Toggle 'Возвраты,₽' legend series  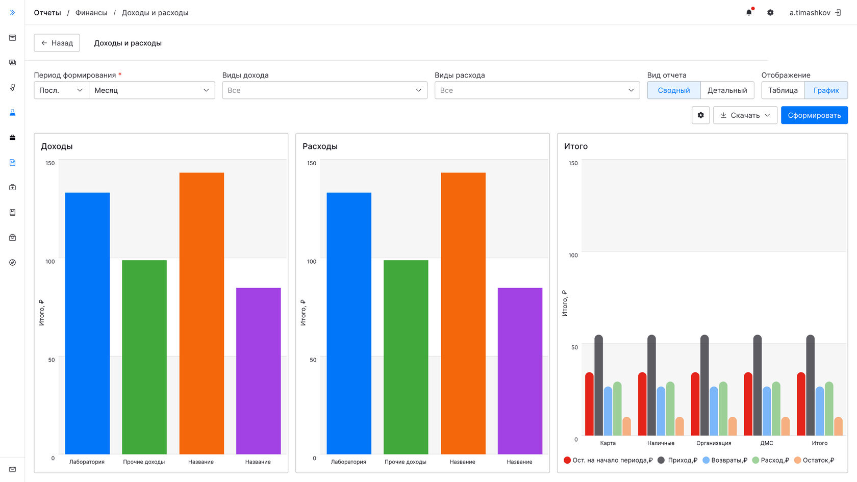[725, 460]
